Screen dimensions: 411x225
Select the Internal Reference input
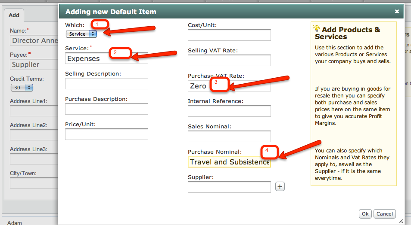(229, 111)
